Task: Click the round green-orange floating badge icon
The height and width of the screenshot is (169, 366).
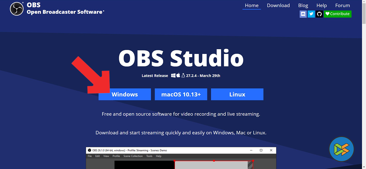Action: point(341,149)
